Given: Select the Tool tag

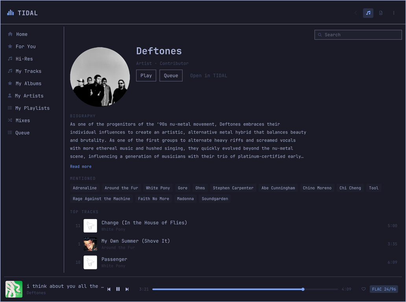Looking at the screenshot, I should 374,188.
